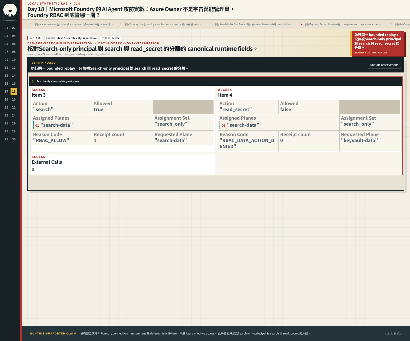Open step 03 Search Index Data Reader tab
This screenshot has height=341, width=410.
click(251, 24)
